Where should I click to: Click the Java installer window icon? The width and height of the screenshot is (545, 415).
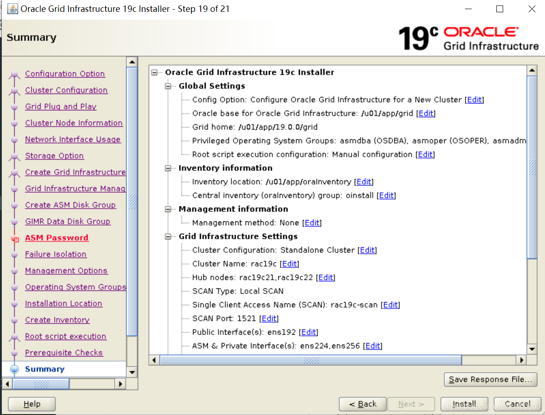point(13,9)
